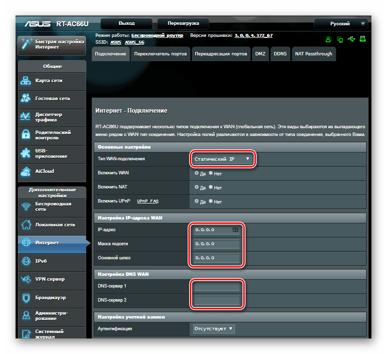Viewport: 387px width, 354px height.
Task: Open the WAN connection type dropdown Статический IP
Action: [222, 159]
